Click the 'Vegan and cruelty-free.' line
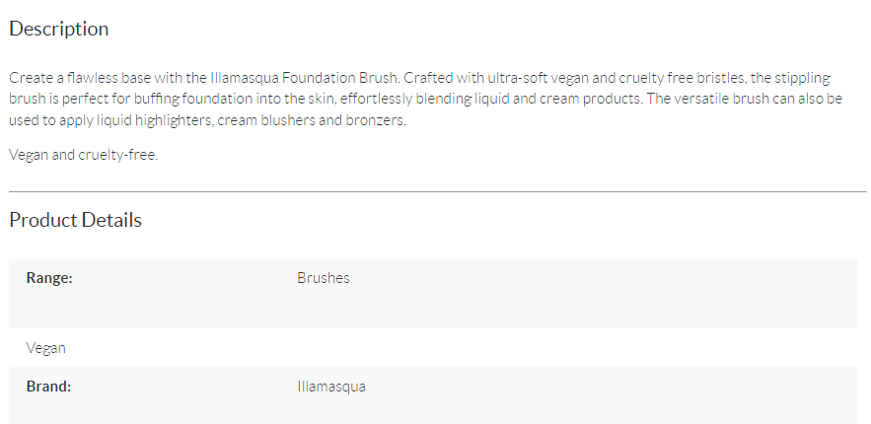Viewport: 871px width, 424px height. click(x=84, y=155)
